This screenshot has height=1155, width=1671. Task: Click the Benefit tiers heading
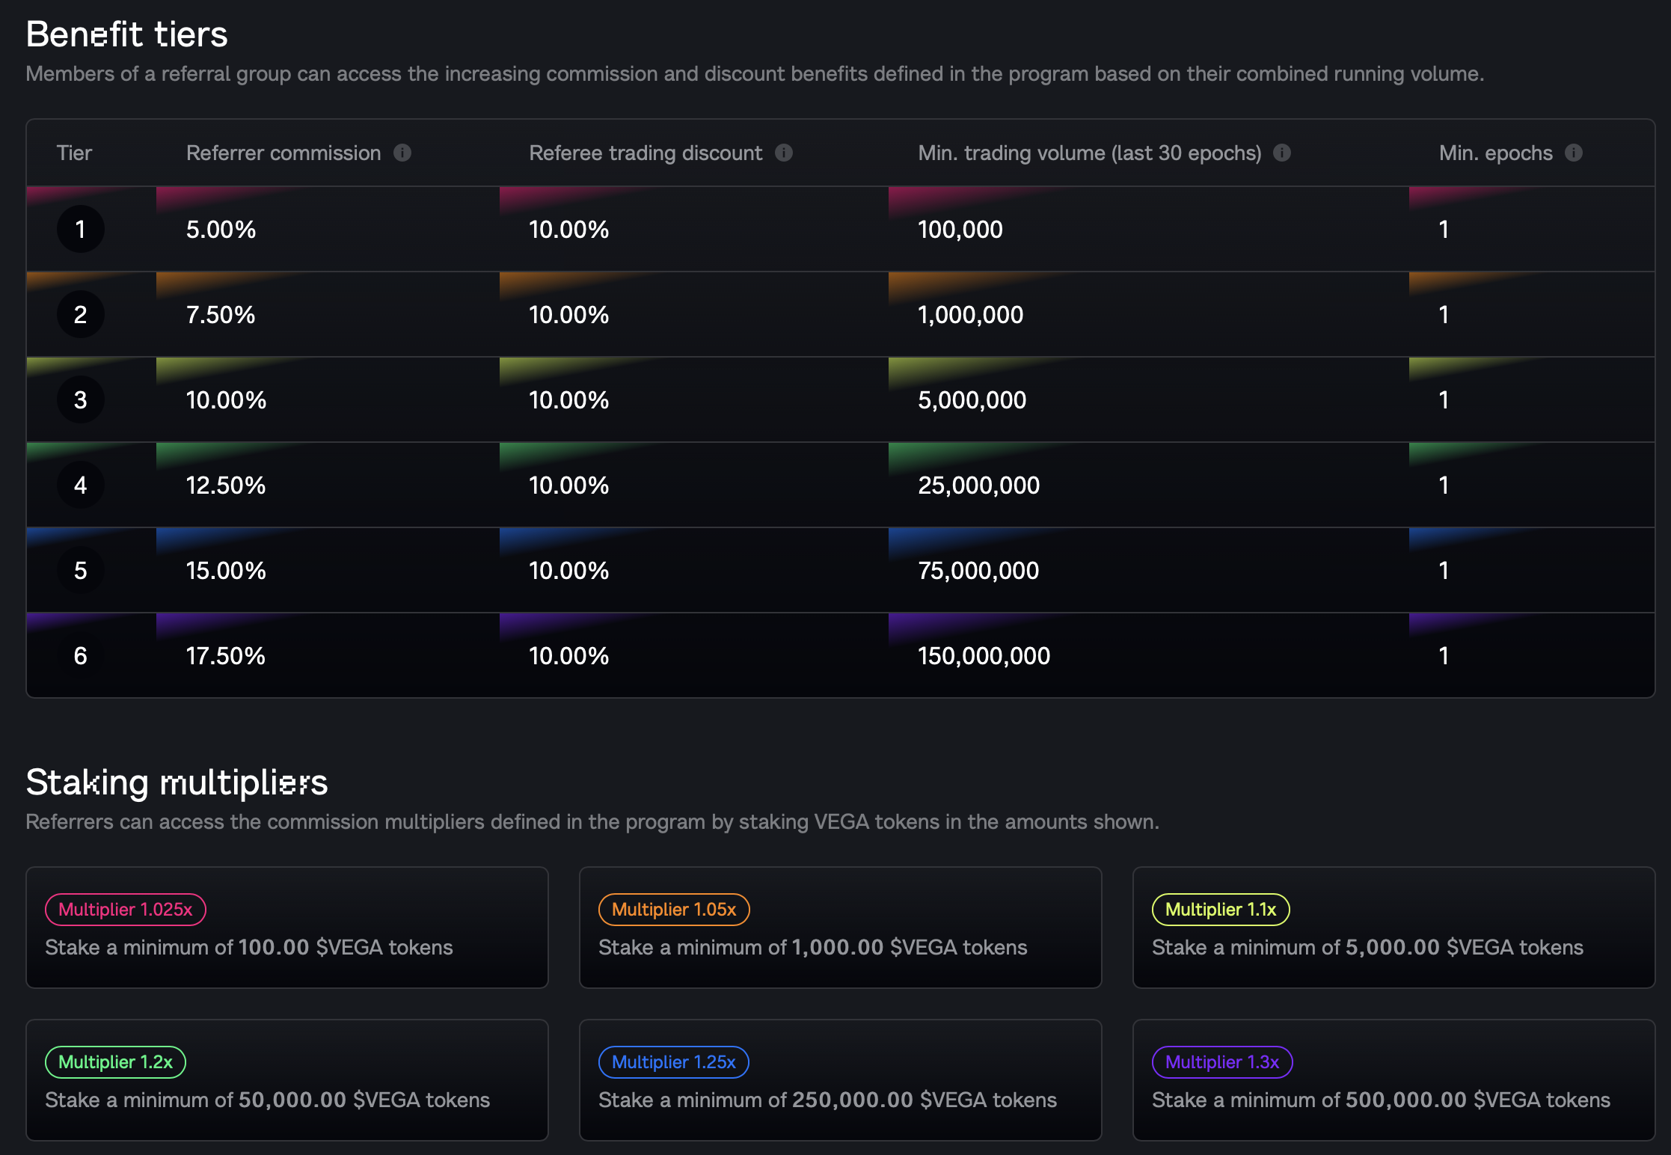pyautogui.click(x=126, y=34)
